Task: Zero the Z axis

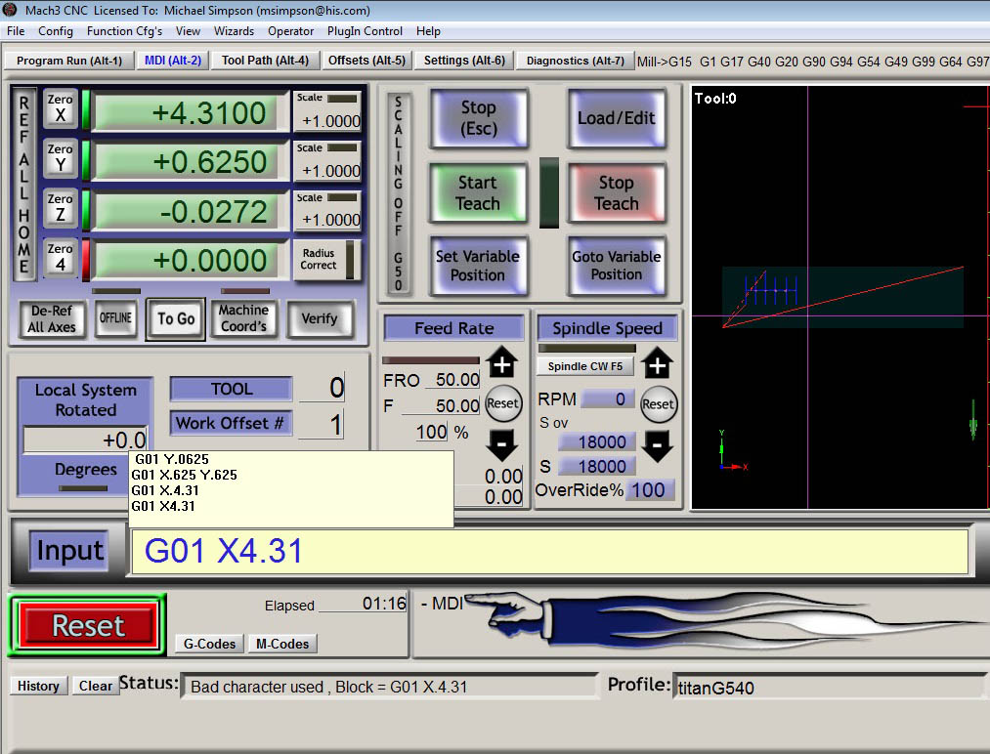Action: [60, 208]
